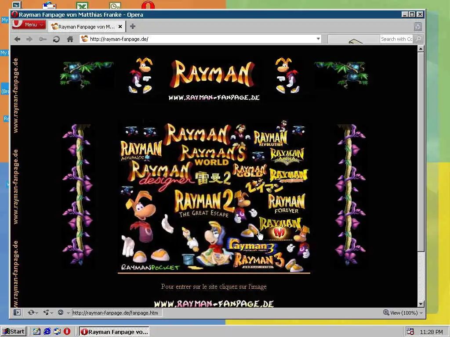Viewport: 450px width, 337px height.
Task: Click the large Rayman title logo
Action: pos(213,74)
